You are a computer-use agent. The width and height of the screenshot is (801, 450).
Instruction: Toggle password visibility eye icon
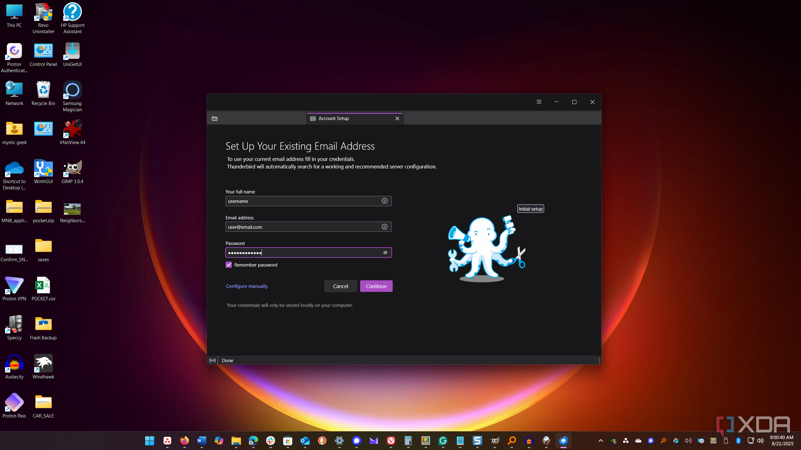pyautogui.click(x=385, y=252)
